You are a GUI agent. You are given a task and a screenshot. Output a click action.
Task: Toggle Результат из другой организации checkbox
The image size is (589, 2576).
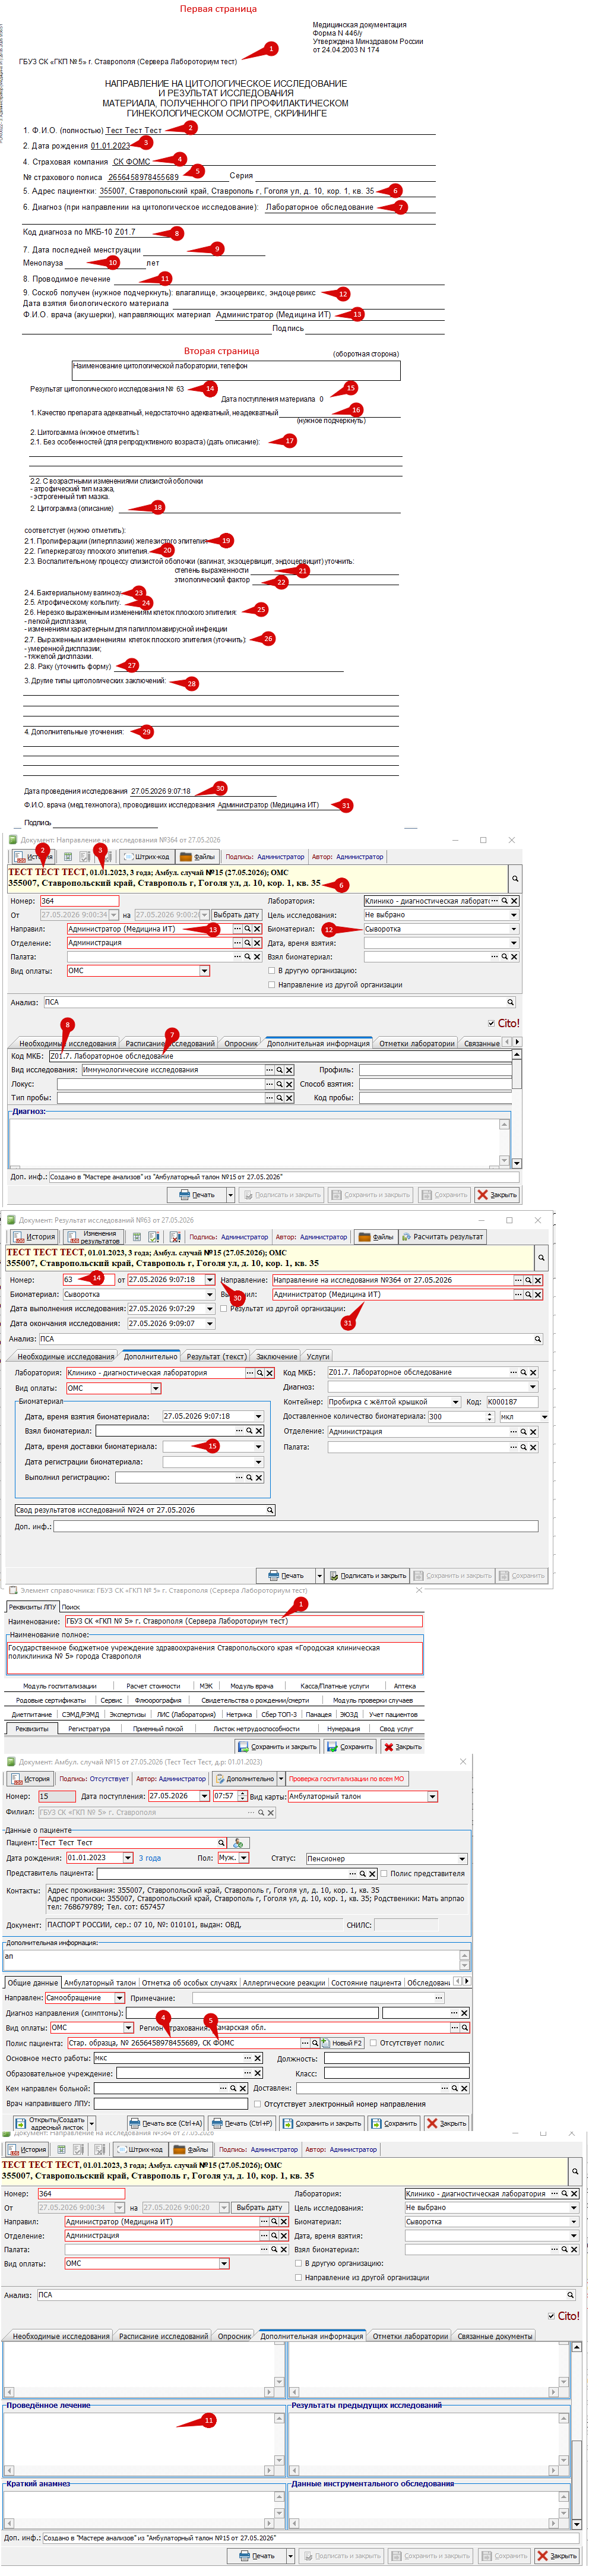(x=223, y=1308)
